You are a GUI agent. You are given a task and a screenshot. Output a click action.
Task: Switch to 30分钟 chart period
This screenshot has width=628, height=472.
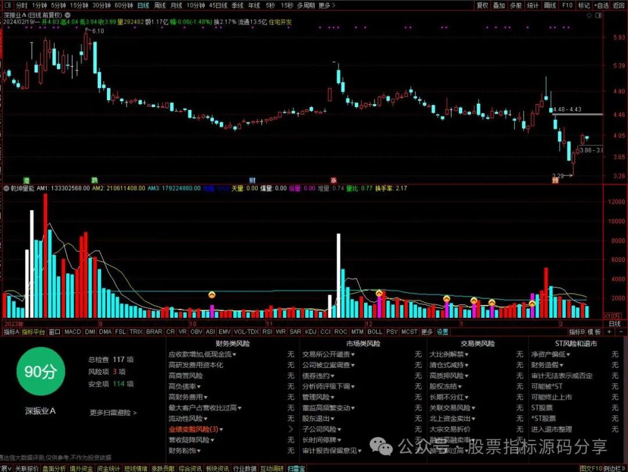pos(101,5)
